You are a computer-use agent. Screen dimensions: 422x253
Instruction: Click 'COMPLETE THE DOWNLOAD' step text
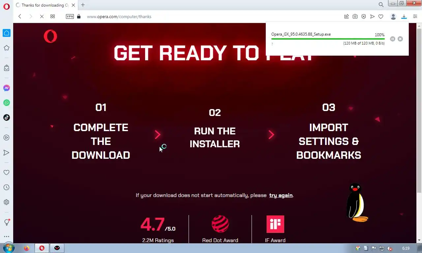101,141
